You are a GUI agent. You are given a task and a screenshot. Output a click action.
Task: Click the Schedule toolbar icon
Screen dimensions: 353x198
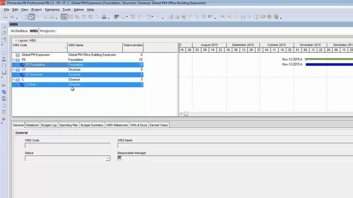[x=171, y=17]
